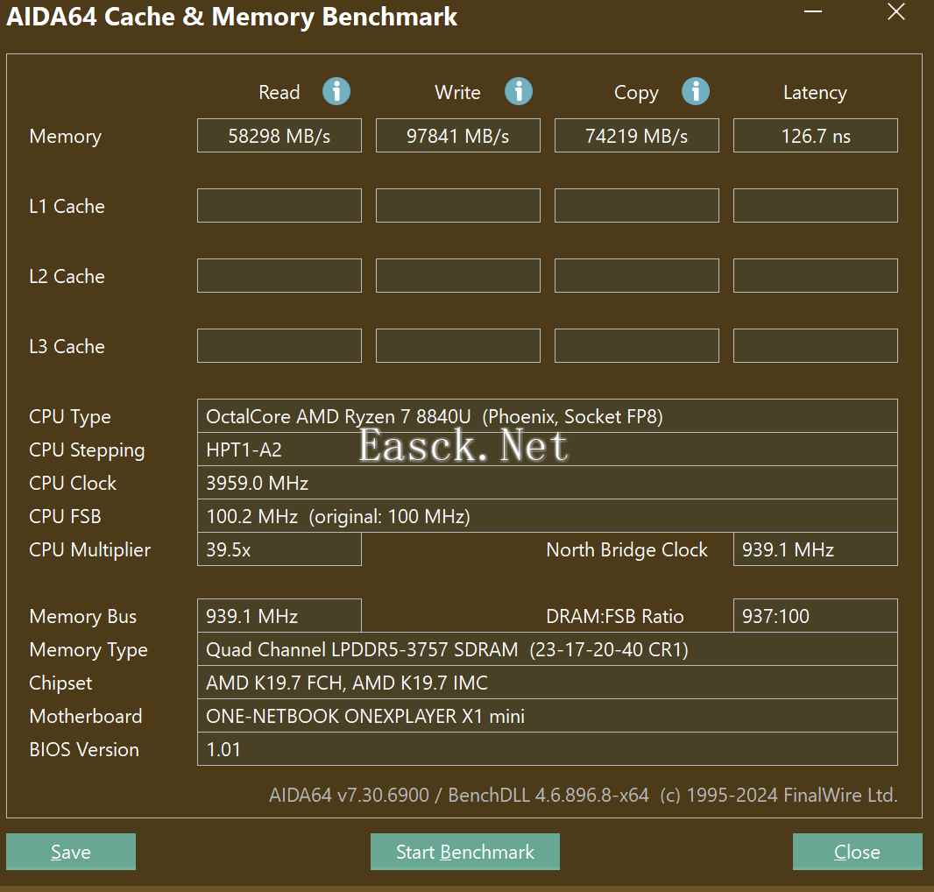Select Memory Write value 97841 MB/s
Image resolution: width=934 pixels, height=892 pixels.
(458, 136)
